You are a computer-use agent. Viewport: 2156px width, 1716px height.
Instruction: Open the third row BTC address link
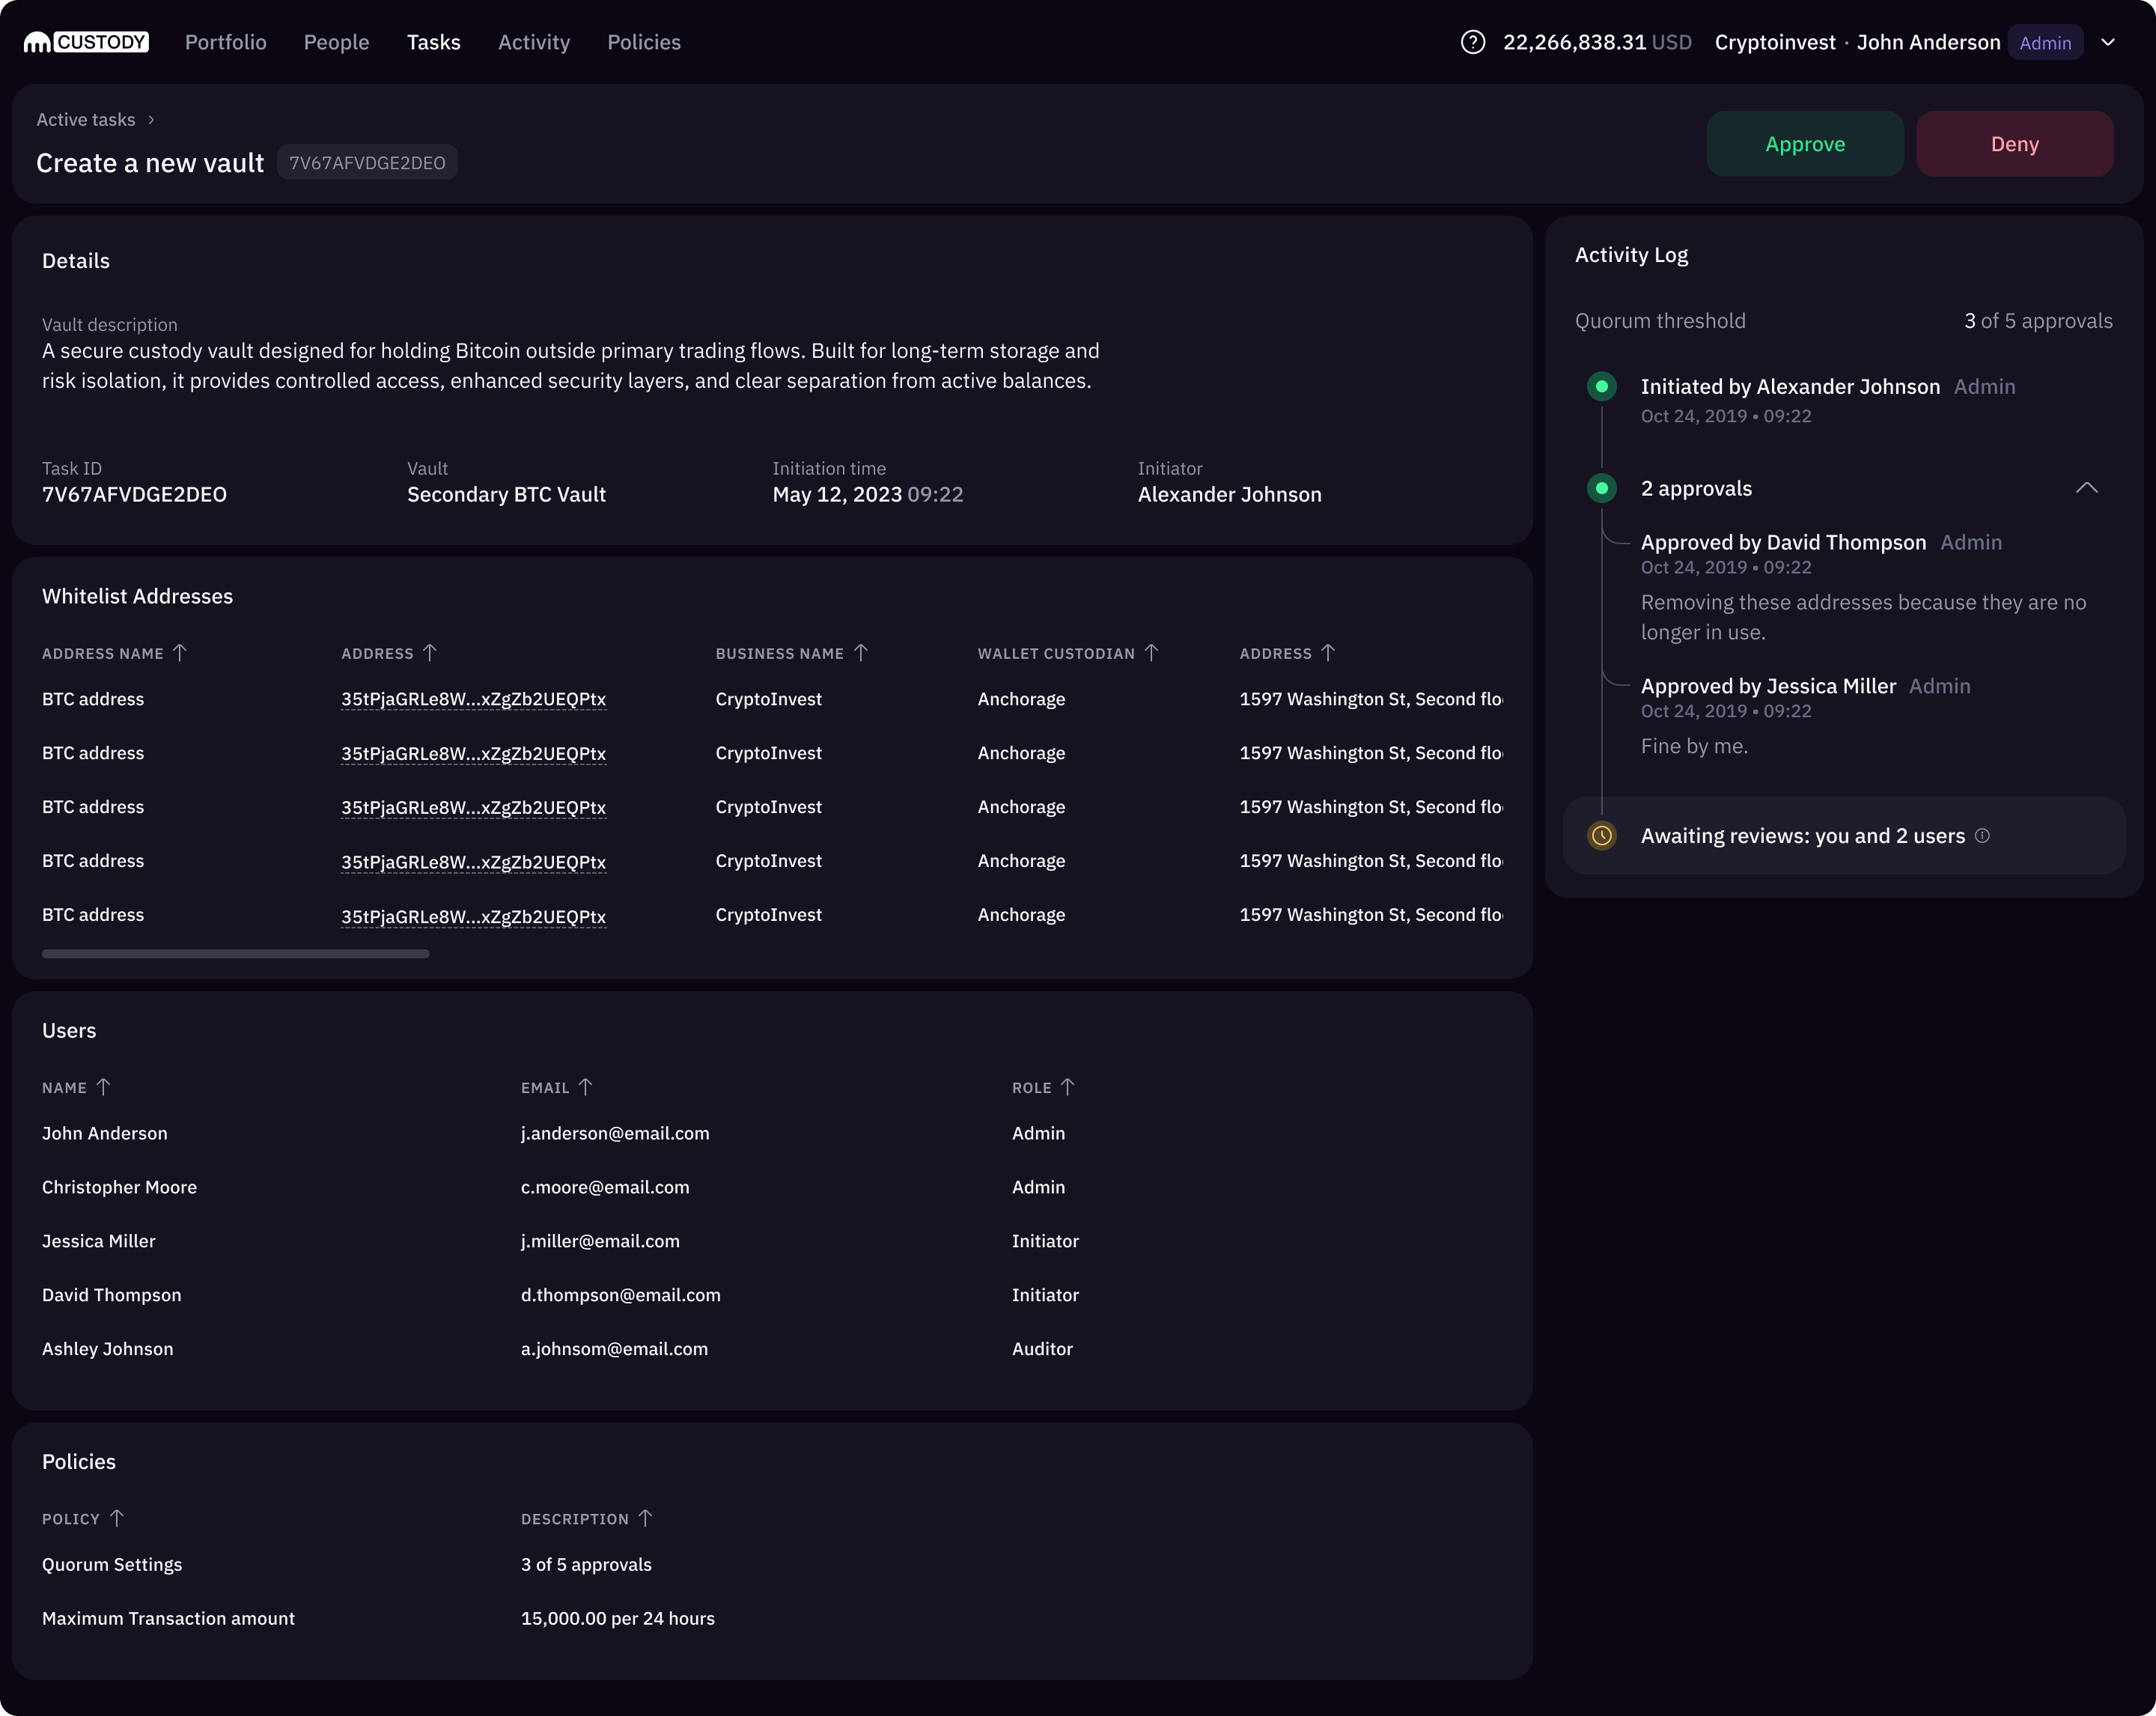(x=473, y=807)
